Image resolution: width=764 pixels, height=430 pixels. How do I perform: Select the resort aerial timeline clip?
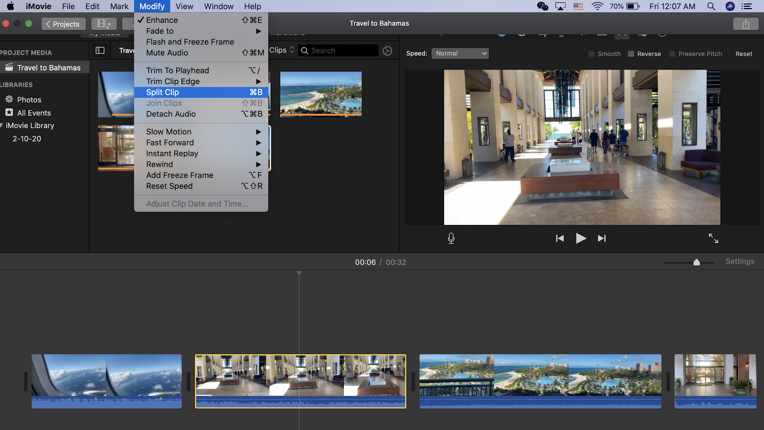tap(540, 381)
